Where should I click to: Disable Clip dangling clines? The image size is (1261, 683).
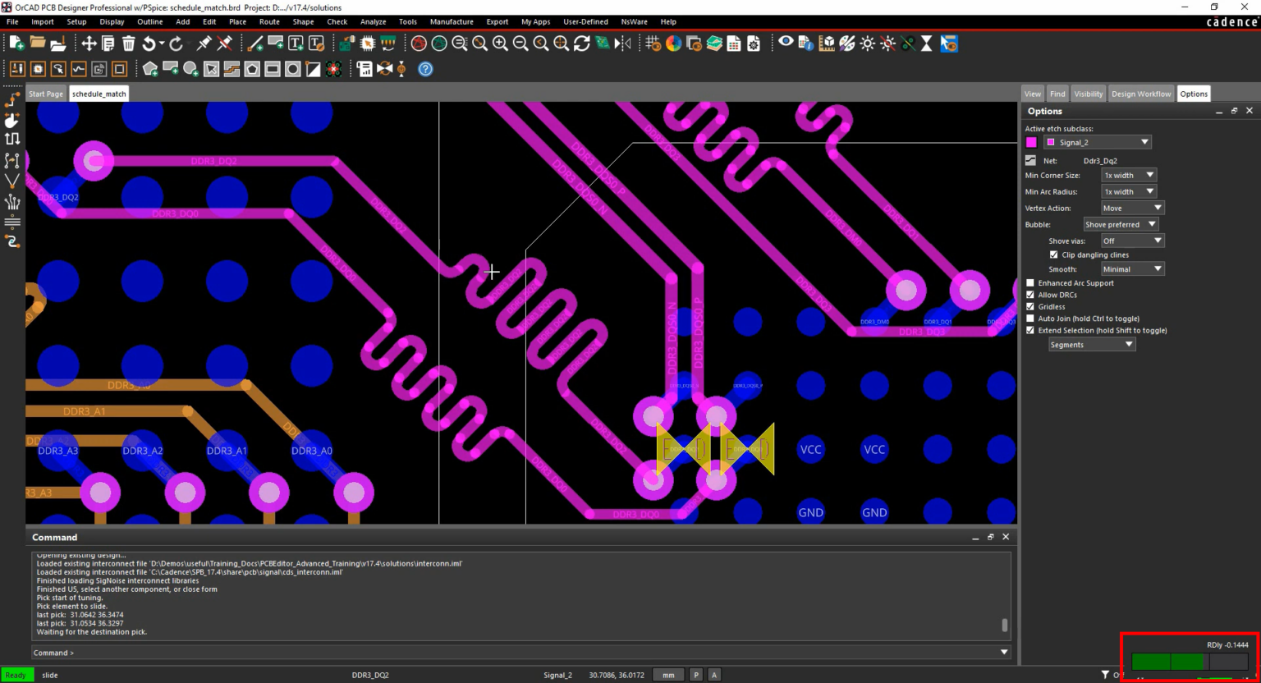click(1054, 254)
